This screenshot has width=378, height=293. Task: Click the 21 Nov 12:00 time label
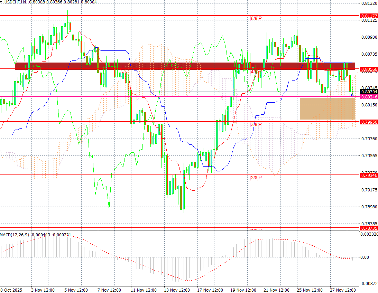point(277,290)
